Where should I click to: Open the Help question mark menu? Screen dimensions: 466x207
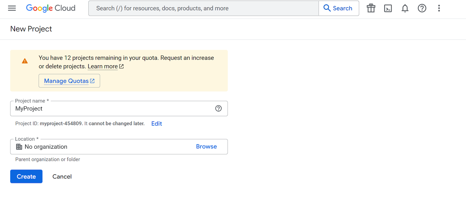422,8
